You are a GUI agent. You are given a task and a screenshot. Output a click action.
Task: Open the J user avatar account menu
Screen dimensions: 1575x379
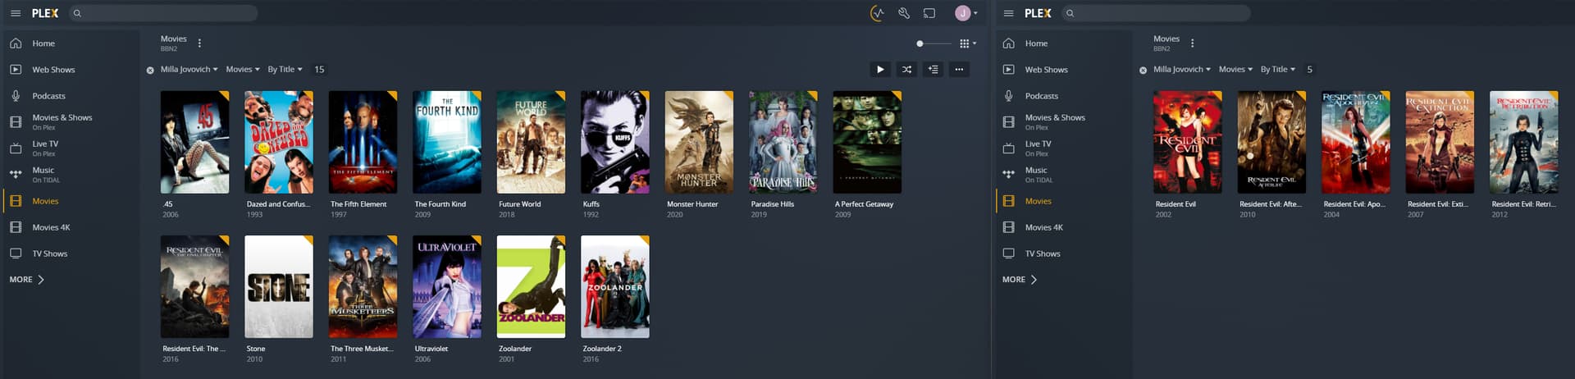coord(966,13)
